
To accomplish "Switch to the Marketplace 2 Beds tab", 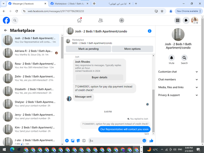I will [x=69, y=4].
